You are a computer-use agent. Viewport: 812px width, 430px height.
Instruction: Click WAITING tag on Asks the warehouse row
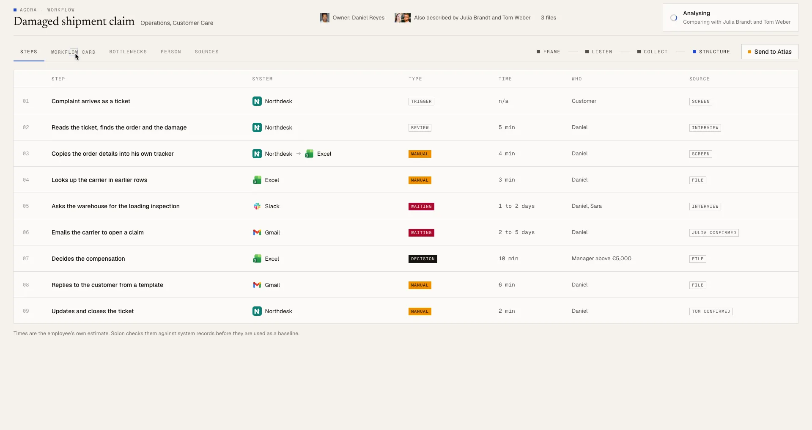[x=421, y=207]
